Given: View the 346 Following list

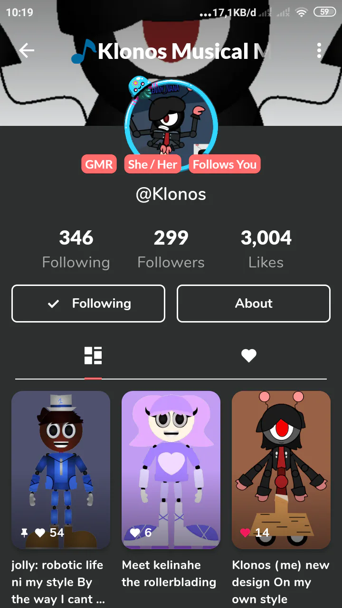Looking at the screenshot, I should click(x=76, y=249).
